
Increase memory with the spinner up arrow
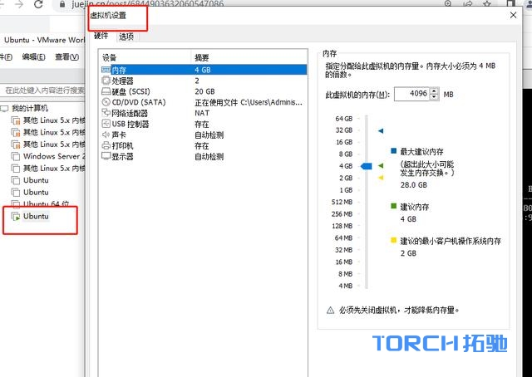[434, 91]
